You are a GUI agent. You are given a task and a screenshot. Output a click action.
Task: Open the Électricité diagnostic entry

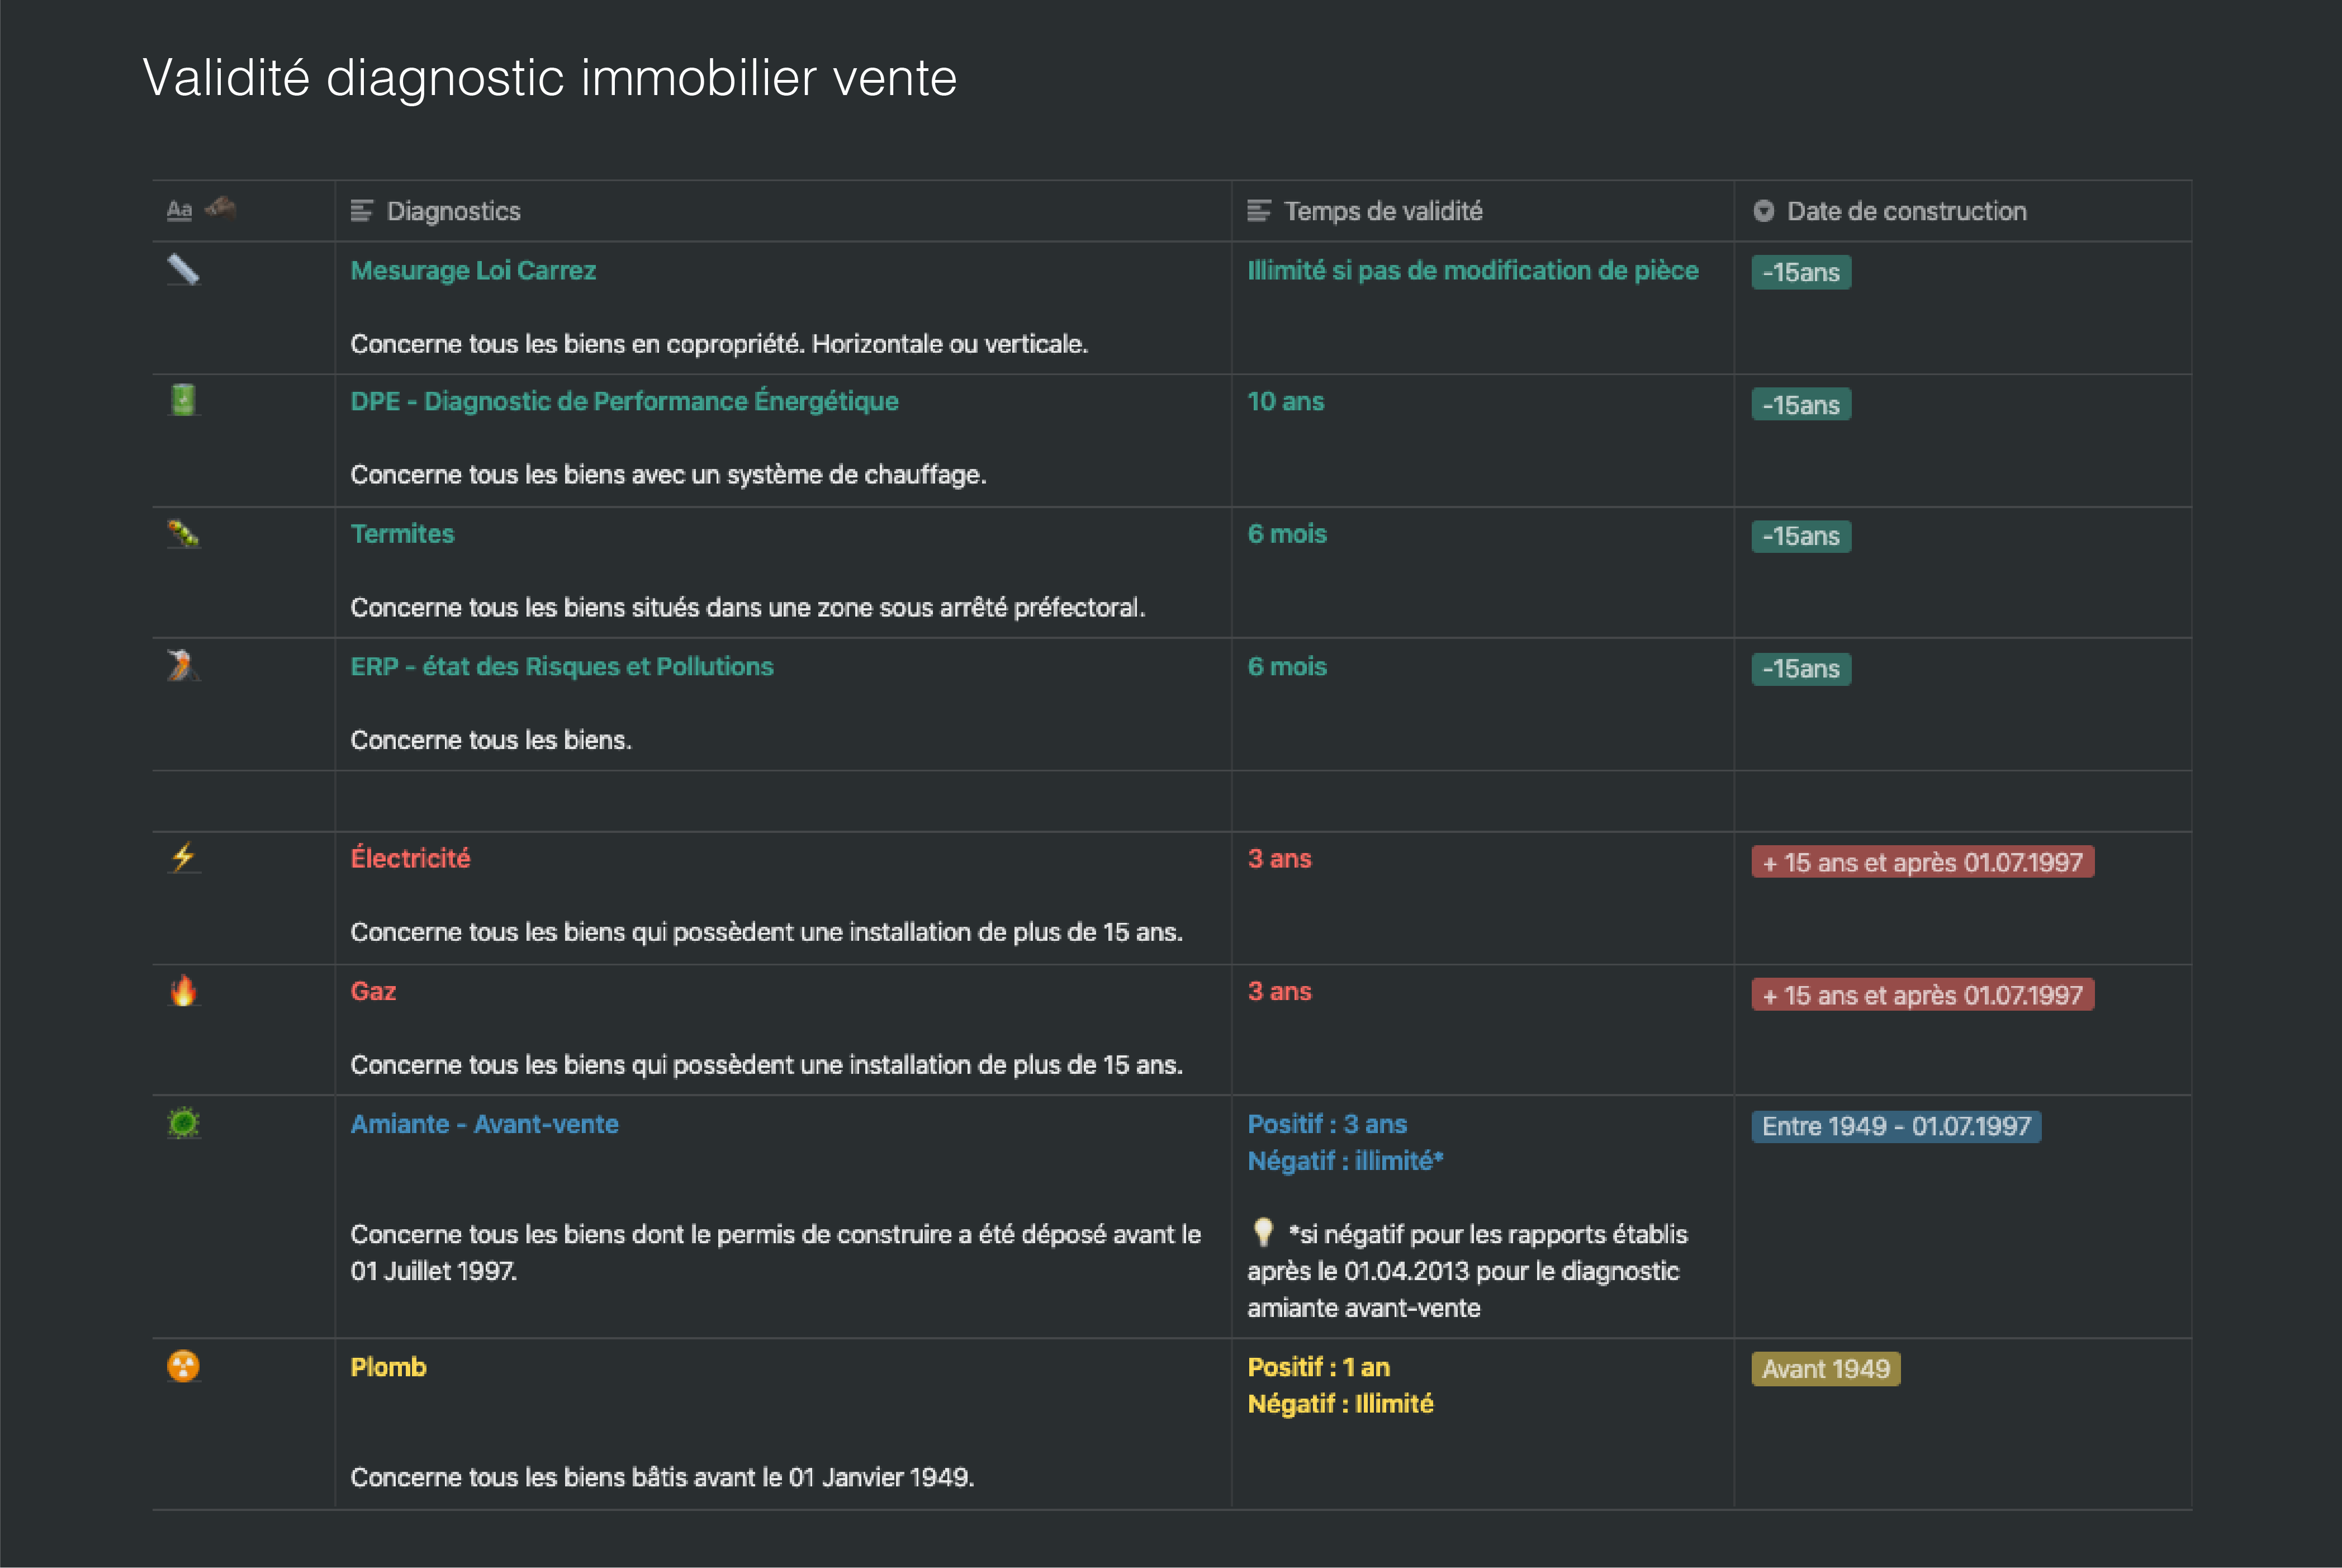[x=410, y=858]
